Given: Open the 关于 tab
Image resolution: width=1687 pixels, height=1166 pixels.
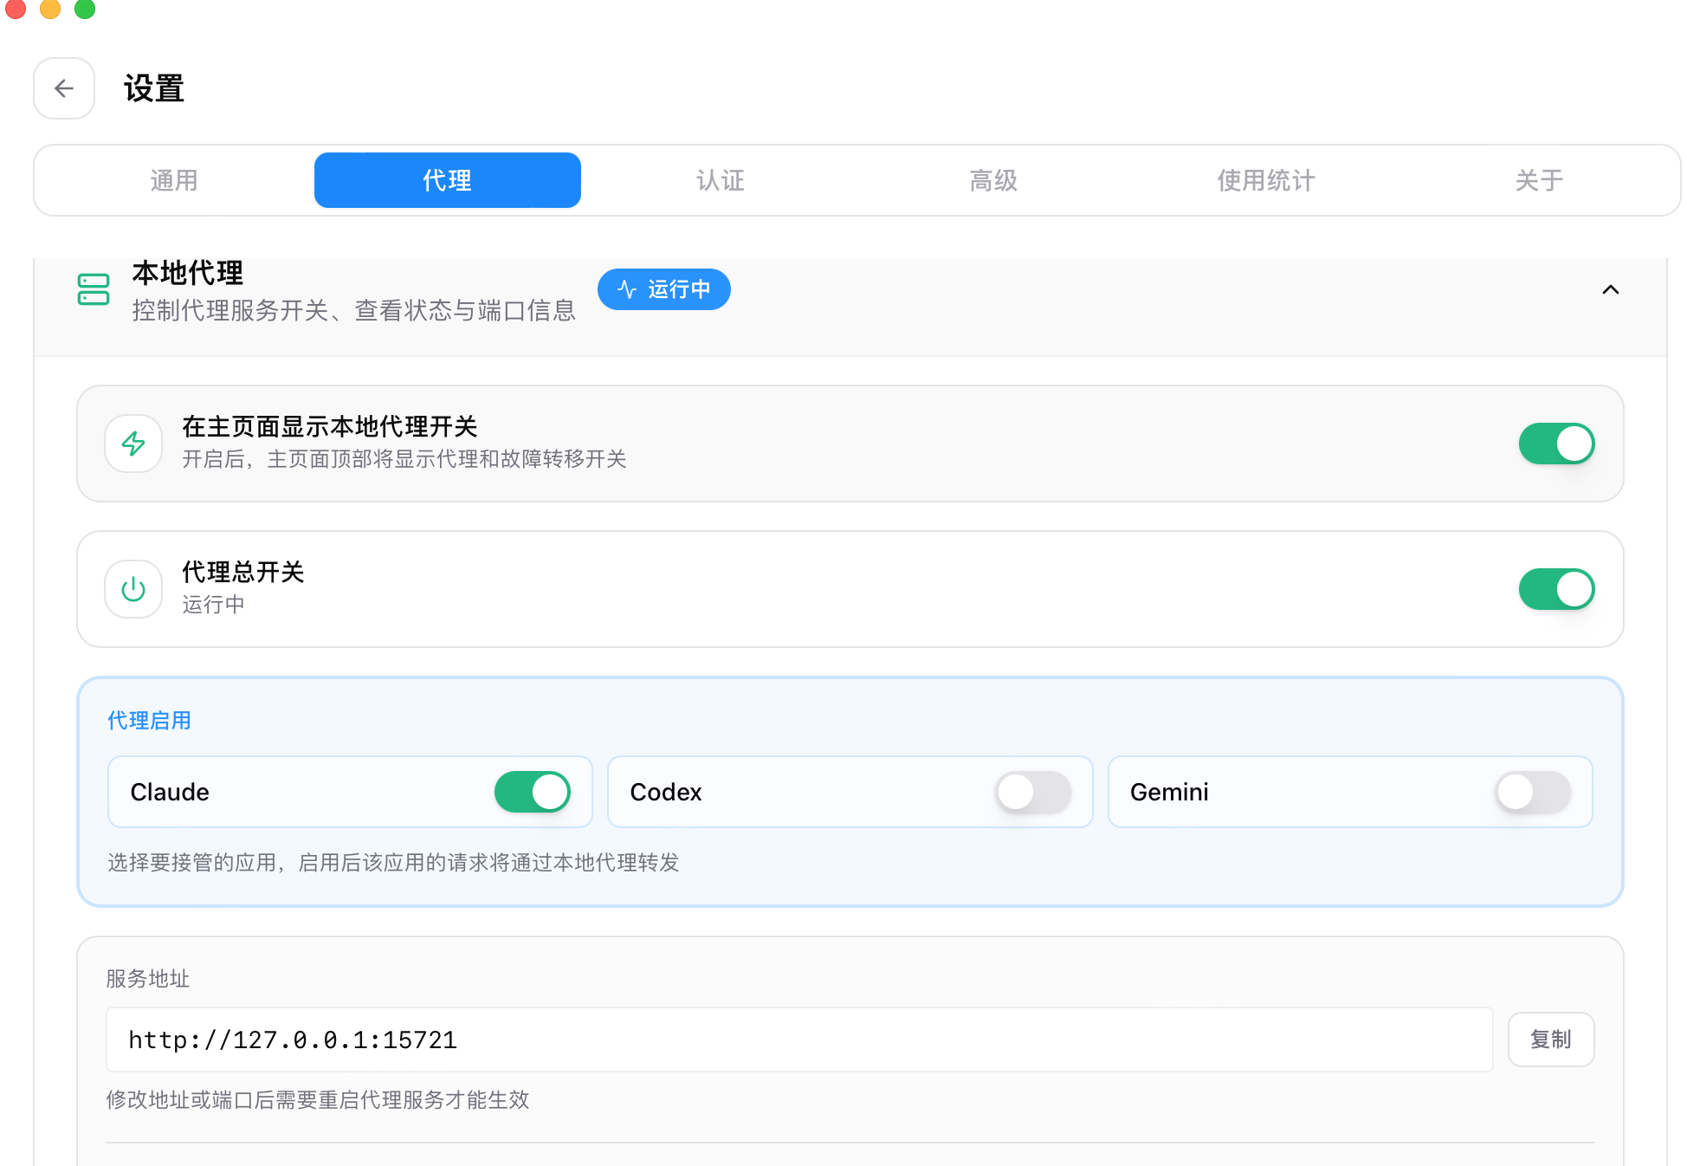Looking at the screenshot, I should coord(1538,180).
